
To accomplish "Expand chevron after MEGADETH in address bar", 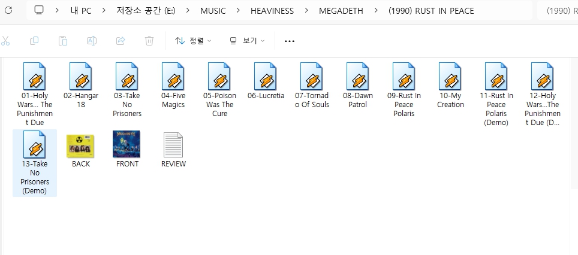I will tap(375, 11).
